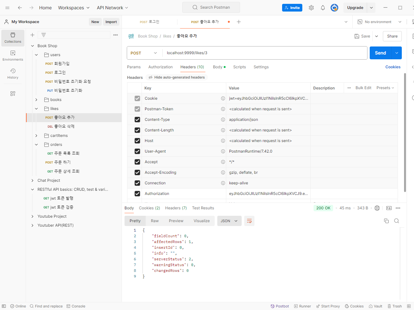Open the hamburger menu icon
The image size is (414, 310).
[7, 8]
